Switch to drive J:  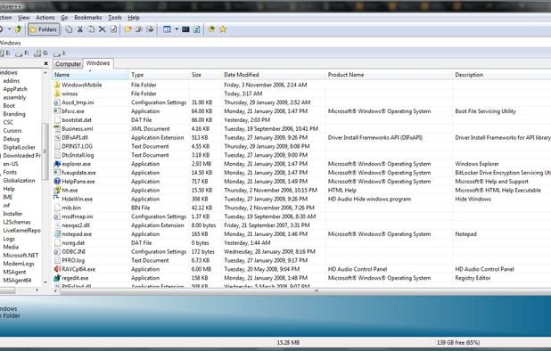(x=60, y=53)
